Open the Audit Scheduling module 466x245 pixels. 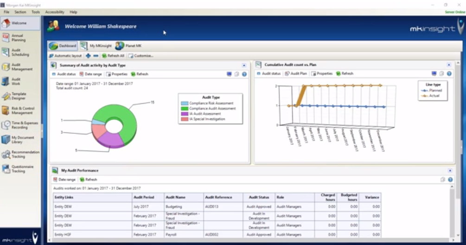(x=19, y=52)
